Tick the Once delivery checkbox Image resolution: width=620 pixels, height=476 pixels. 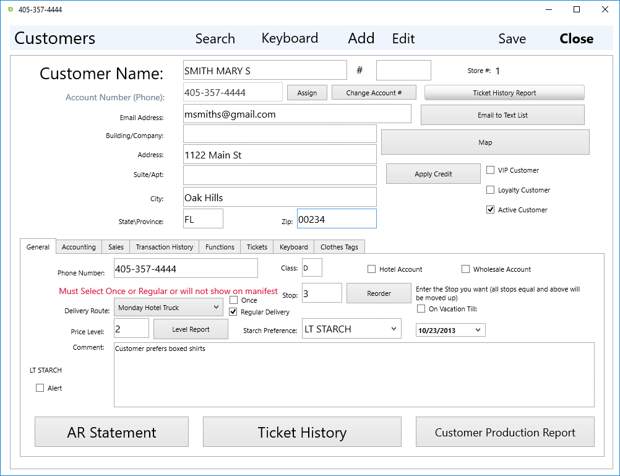pos(234,300)
